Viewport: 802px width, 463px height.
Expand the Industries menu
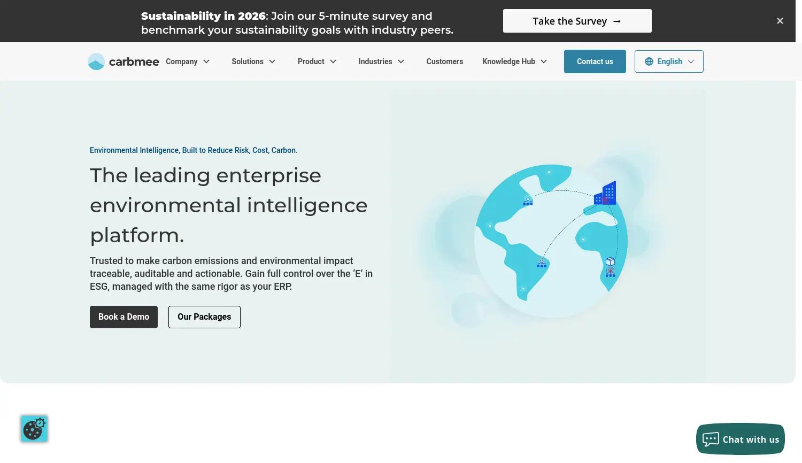pyautogui.click(x=381, y=61)
